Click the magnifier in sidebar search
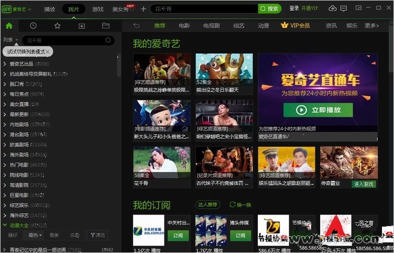 (x=108, y=40)
